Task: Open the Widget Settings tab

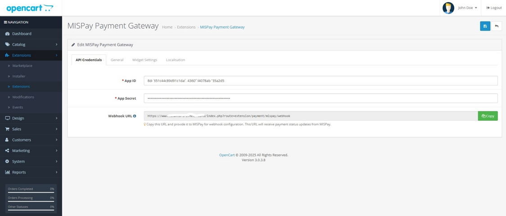Action: click(144, 60)
